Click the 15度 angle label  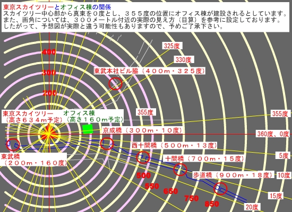[x=276, y=196]
